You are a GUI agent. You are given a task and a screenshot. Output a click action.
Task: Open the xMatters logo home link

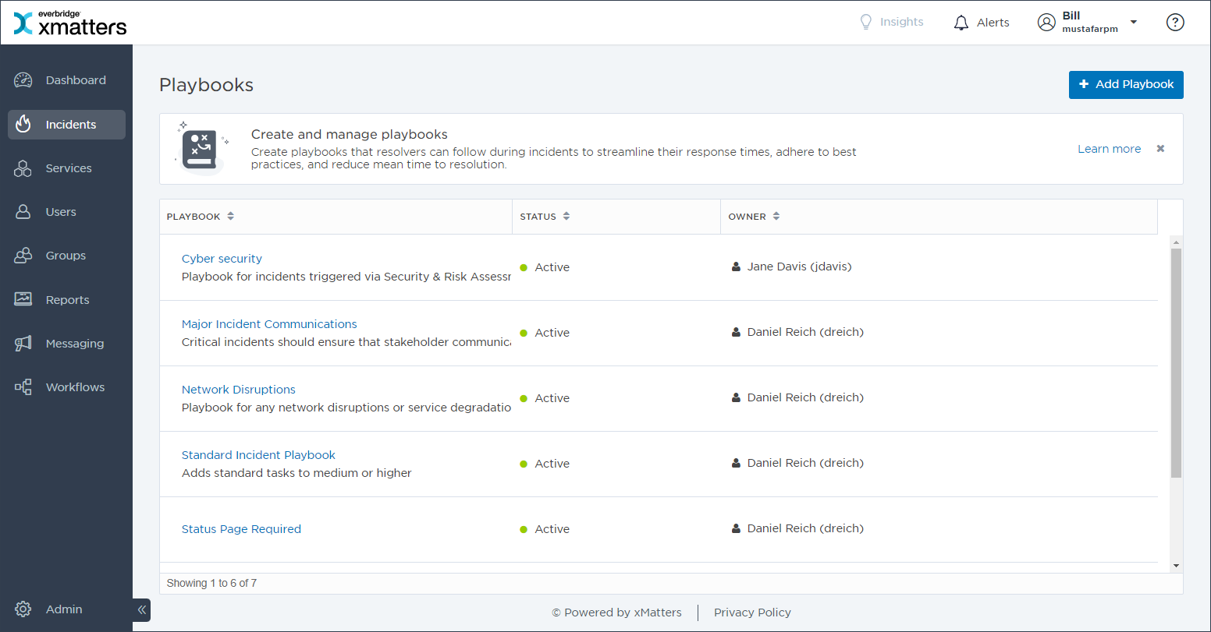70,23
